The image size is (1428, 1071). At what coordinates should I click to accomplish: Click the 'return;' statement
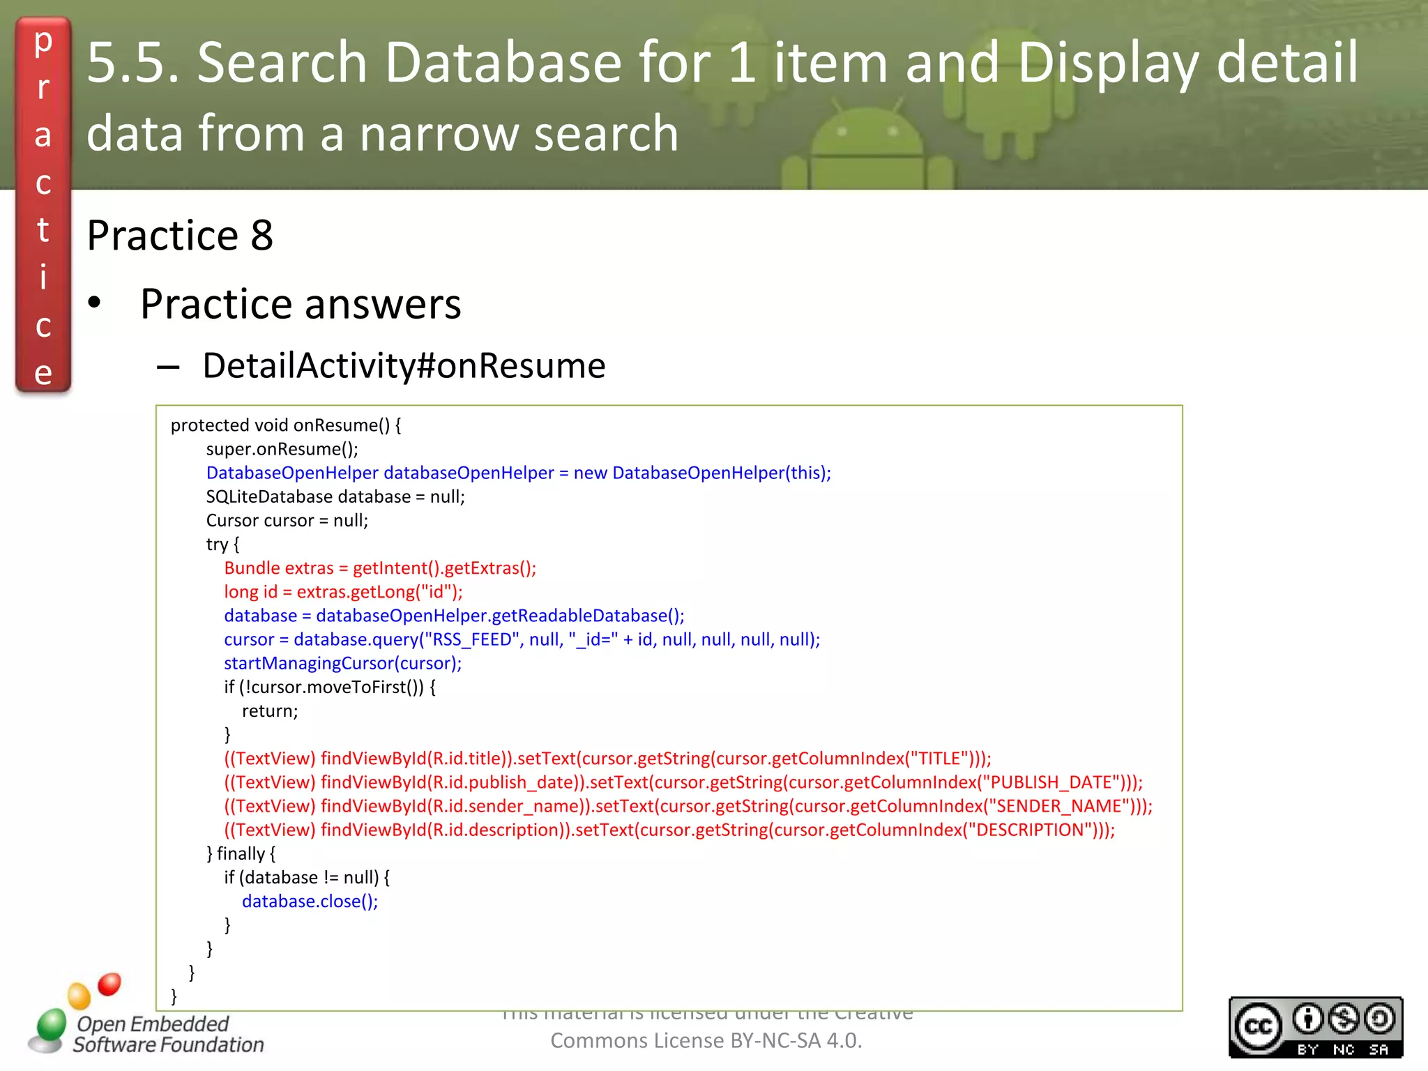tap(270, 711)
